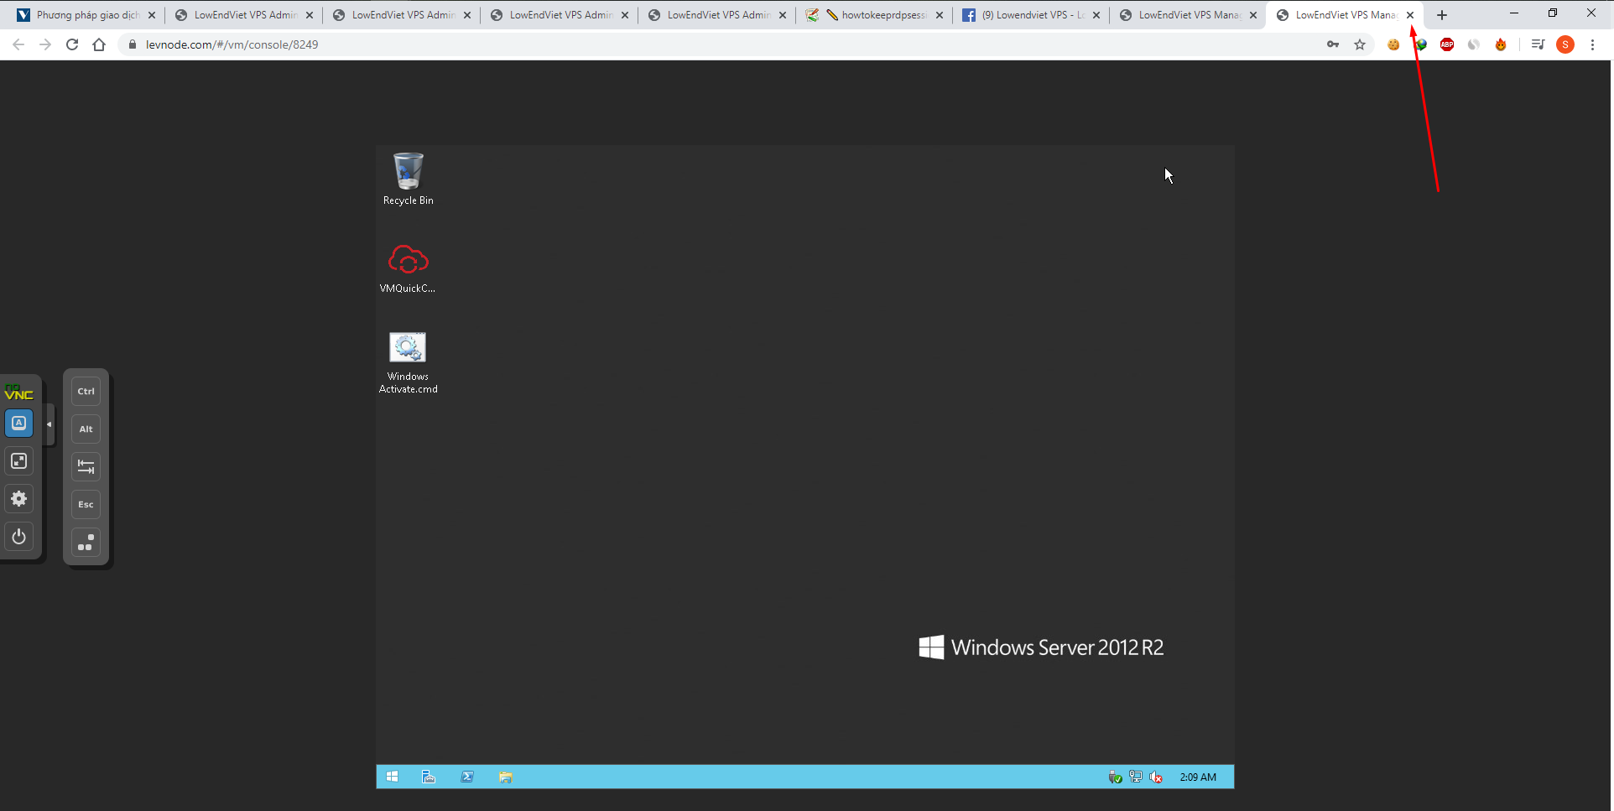Click the noVNC fullscreen button
The image size is (1614, 811).
coord(18,461)
